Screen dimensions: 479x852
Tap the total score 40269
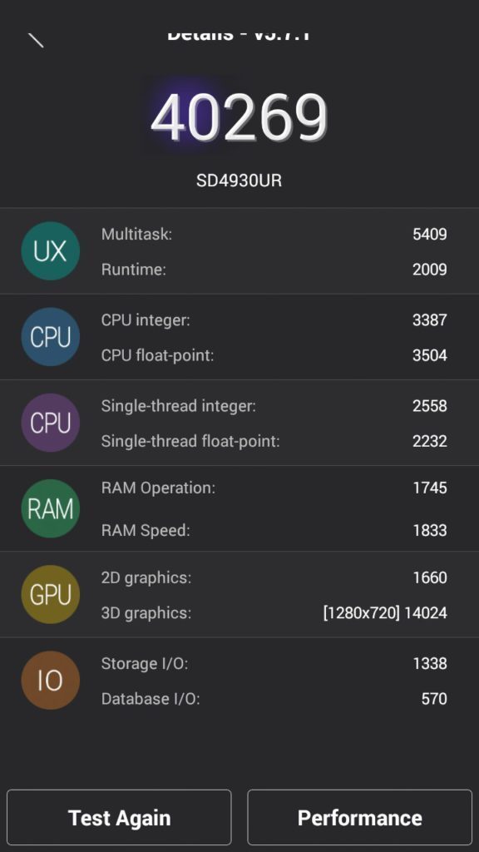click(239, 118)
